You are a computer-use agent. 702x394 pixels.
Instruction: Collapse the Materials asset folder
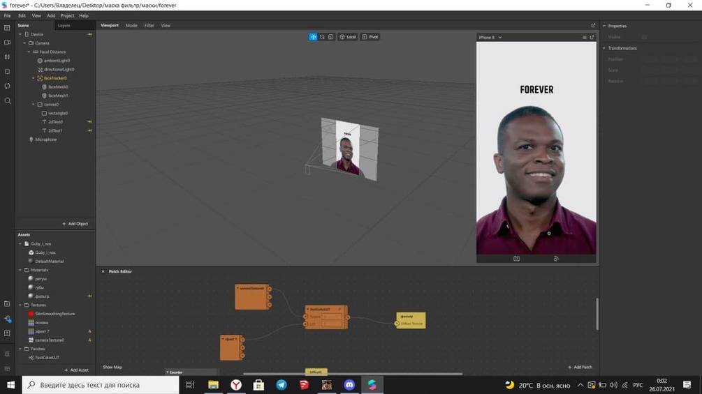point(20,270)
